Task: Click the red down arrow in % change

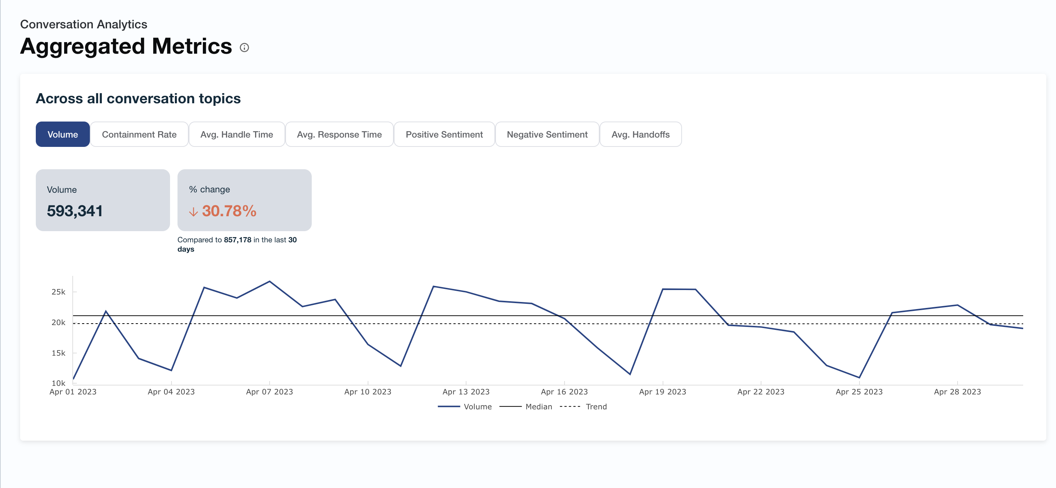Action: pyautogui.click(x=193, y=212)
